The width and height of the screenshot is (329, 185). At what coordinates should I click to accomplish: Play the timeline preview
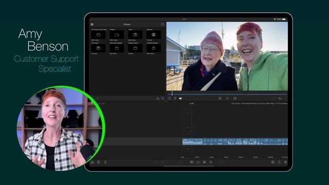coord(227,98)
